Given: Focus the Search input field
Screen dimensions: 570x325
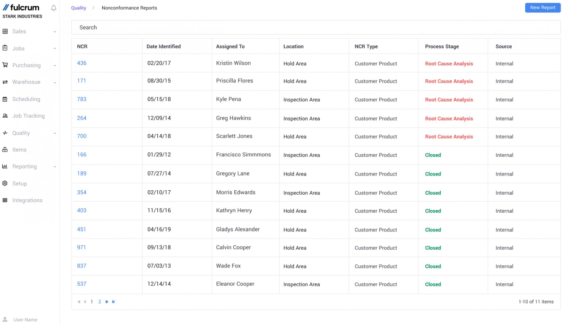Looking at the screenshot, I should coord(316,27).
